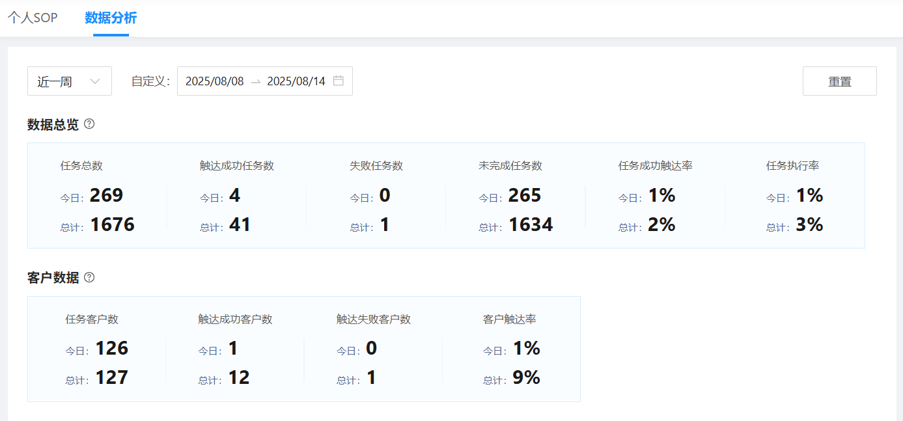The image size is (903, 421).
Task: Open the 近一周 period dropdown
Action: click(70, 81)
